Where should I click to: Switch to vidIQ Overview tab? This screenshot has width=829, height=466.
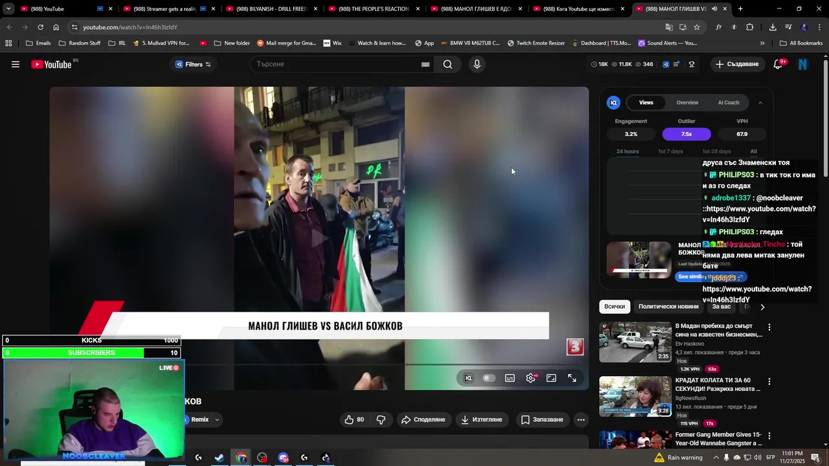click(x=687, y=102)
